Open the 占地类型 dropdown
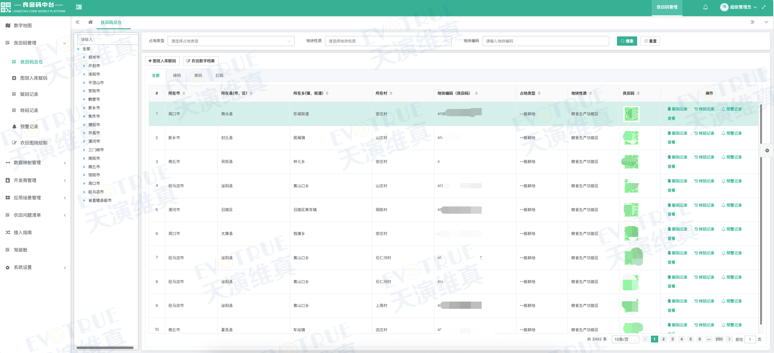The width and height of the screenshot is (774, 353). [231, 41]
